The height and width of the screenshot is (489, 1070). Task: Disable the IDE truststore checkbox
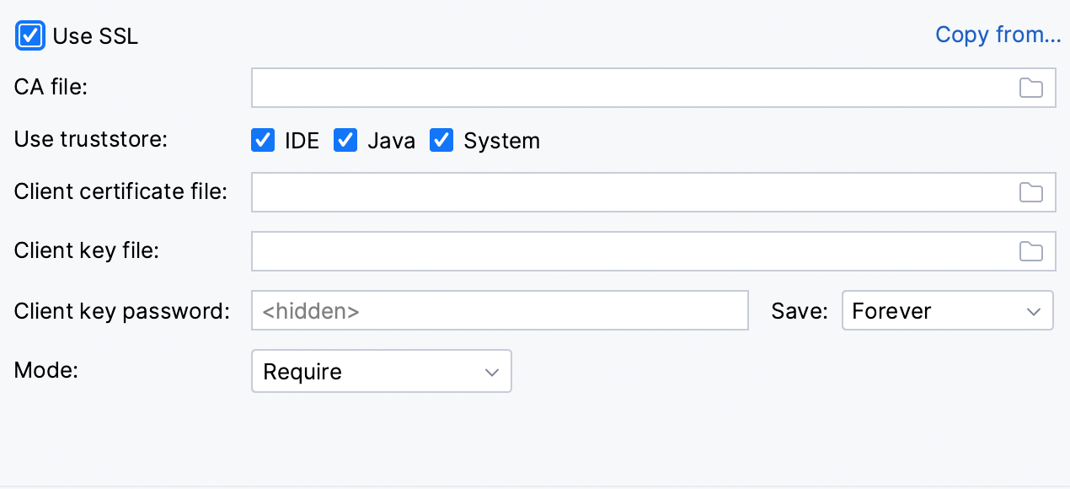click(x=264, y=140)
